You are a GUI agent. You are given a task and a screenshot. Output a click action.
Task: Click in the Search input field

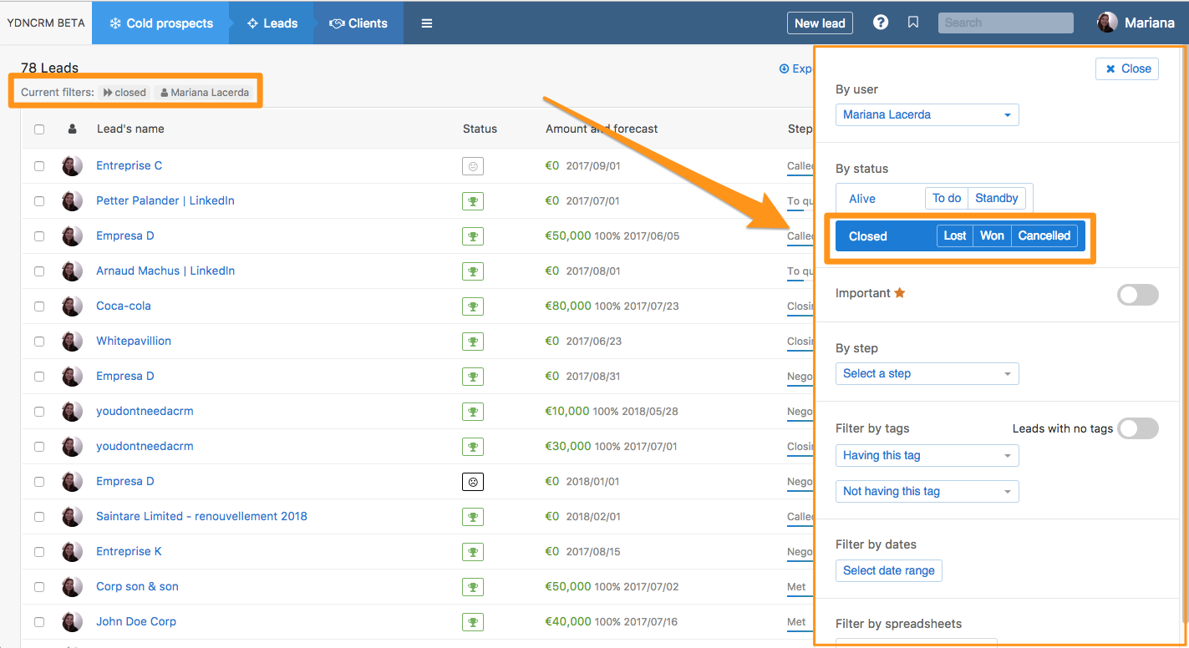point(1005,23)
